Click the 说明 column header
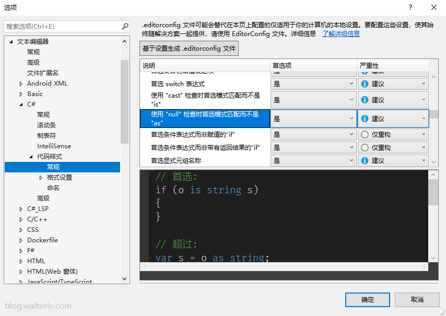The image size is (446, 316). pyautogui.click(x=205, y=66)
